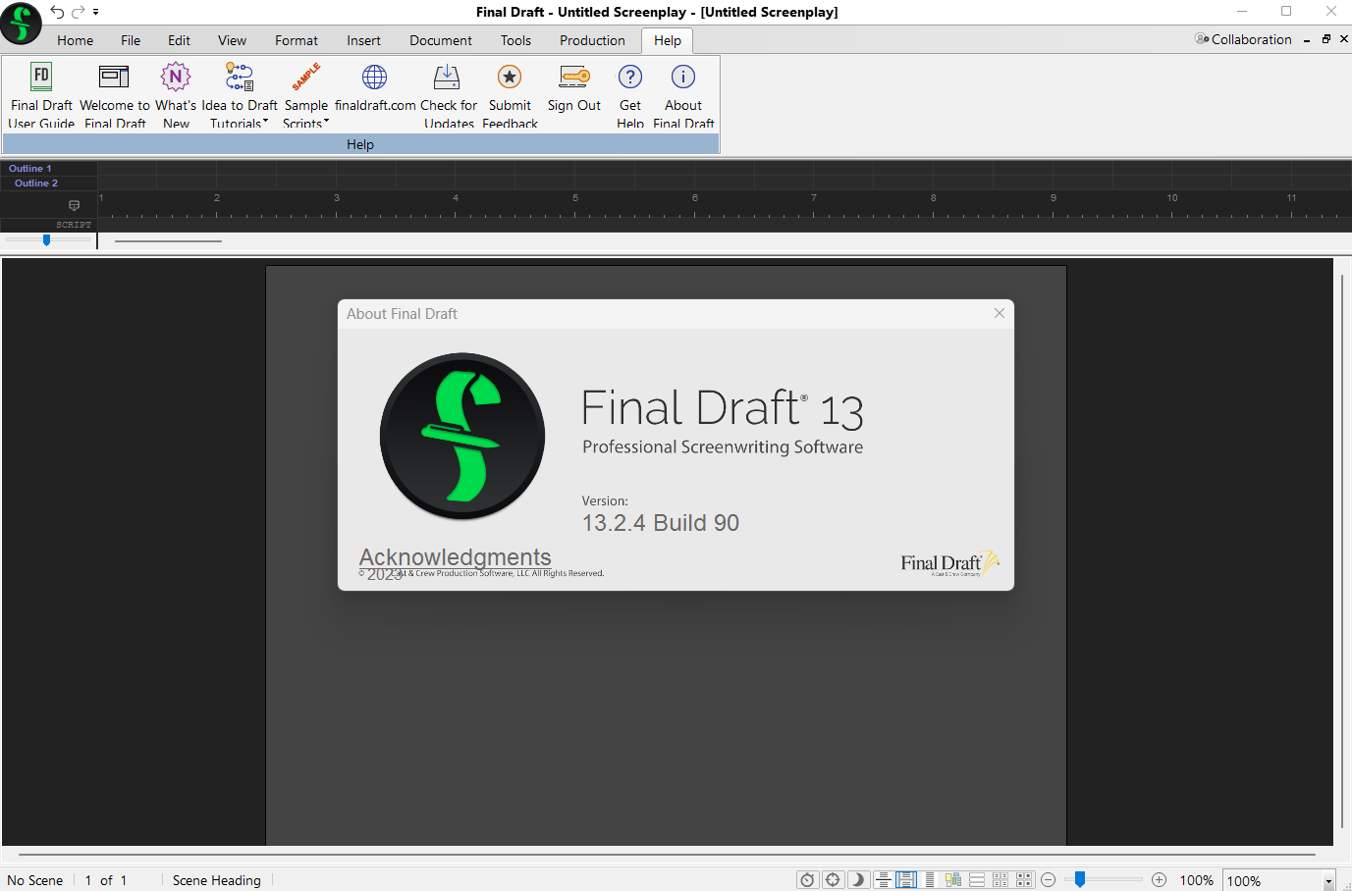
Task: Click the Final Draft company logo in the dialog
Action: (949, 563)
